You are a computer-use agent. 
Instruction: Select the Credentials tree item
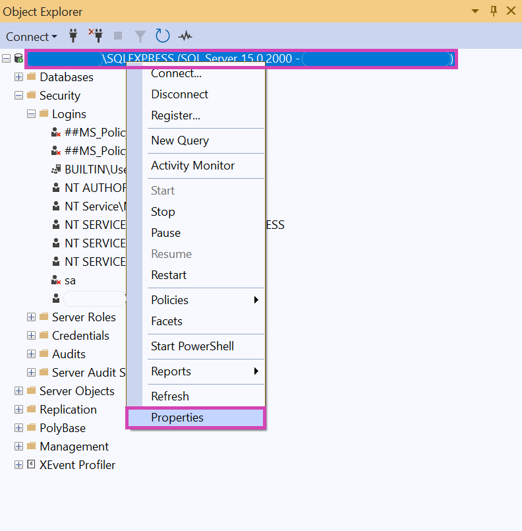pos(80,336)
